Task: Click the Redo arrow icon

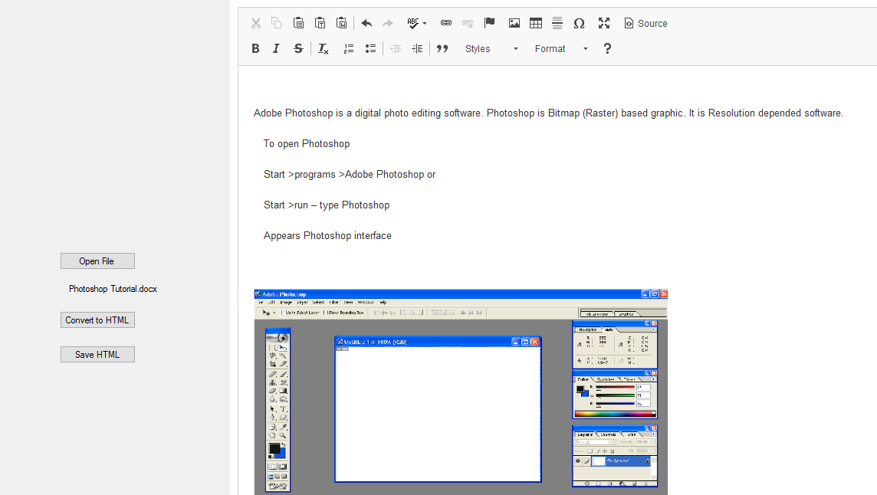Action: [388, 23]
